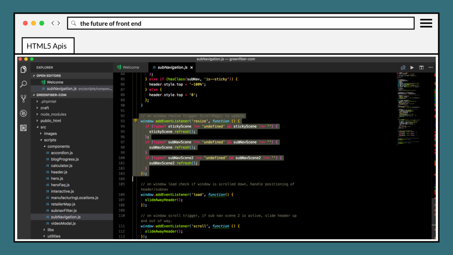Open the hamburger menu in the browser frame
453x255 pixels.
click(x=426, y=23)
